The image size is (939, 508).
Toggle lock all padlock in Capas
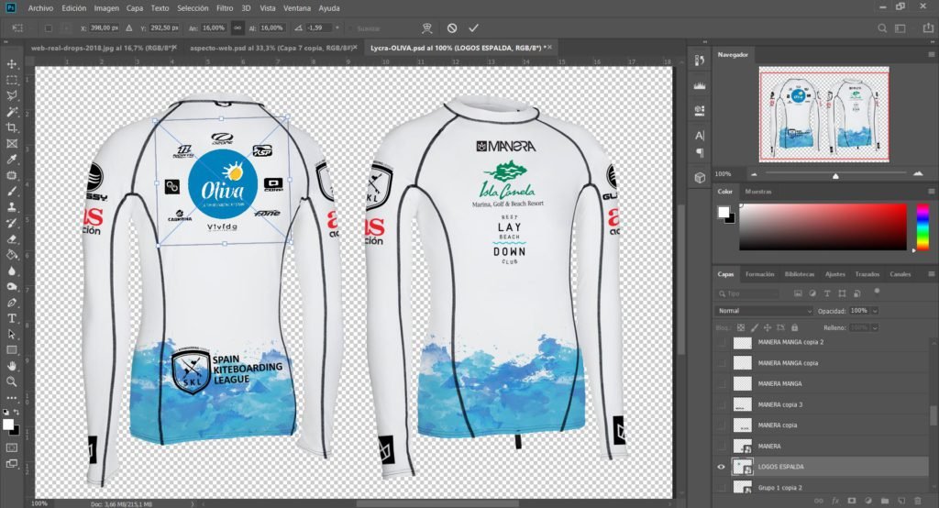click(x=795, y=327)
